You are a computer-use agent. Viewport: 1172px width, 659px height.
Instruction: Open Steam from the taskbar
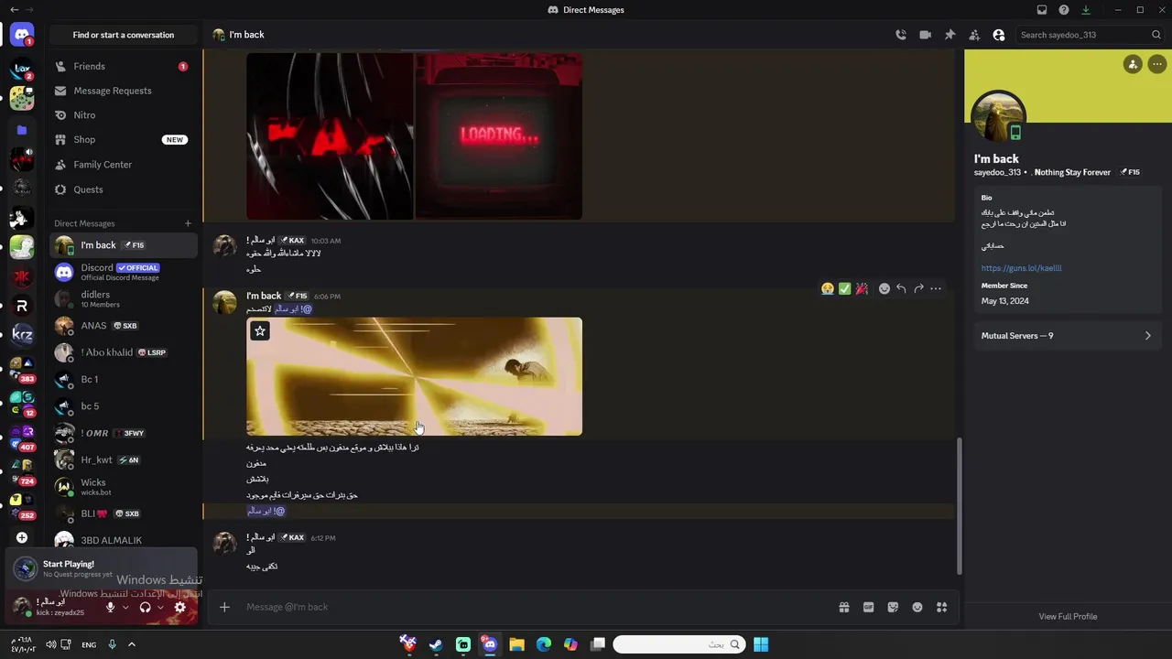pos(436,644)
